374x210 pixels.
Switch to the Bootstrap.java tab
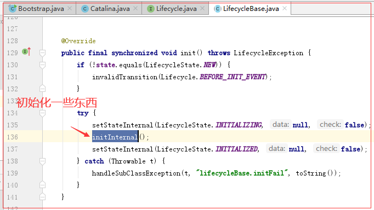[40, 9]
